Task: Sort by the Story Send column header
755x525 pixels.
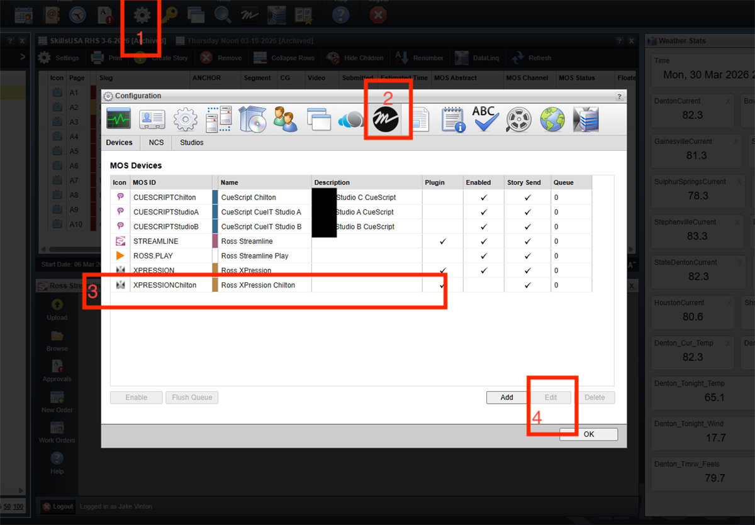Action: [527, 182]
